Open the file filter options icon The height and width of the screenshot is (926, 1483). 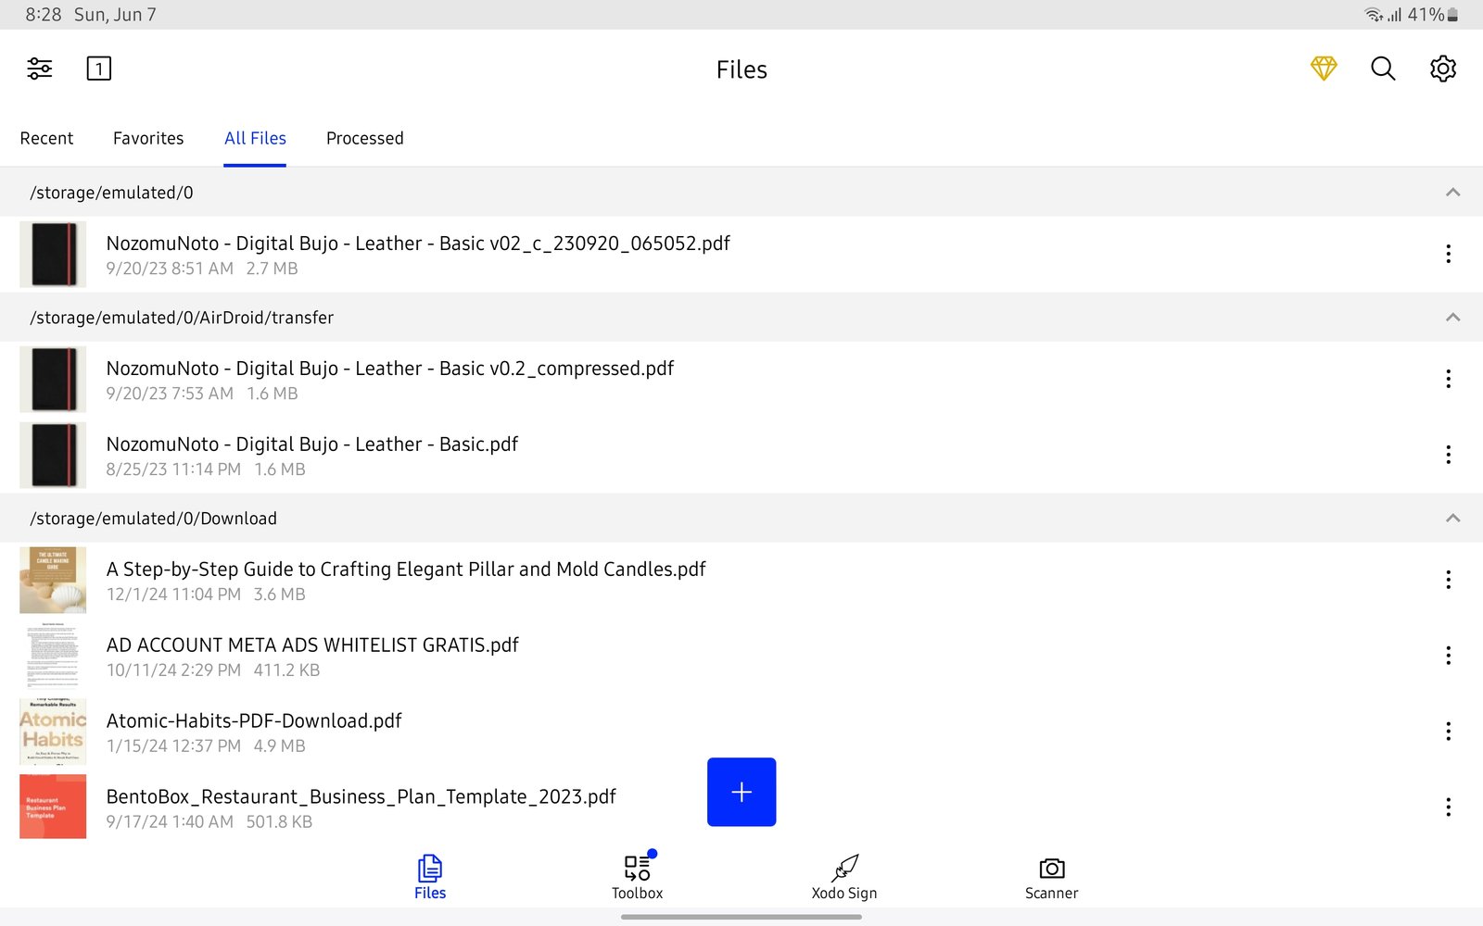click(x=40, y=69)
